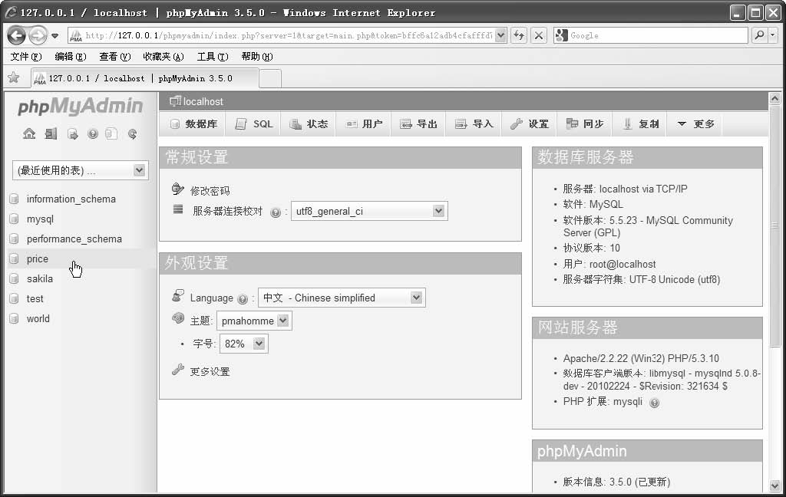Open the MySQL documentation page icon
Viewport: 786px width, 497px height.
tap(111, 133)
